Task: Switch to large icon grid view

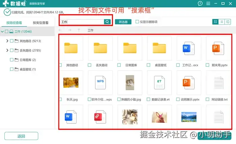Action: pyautogui.click(x=215, y=22)
